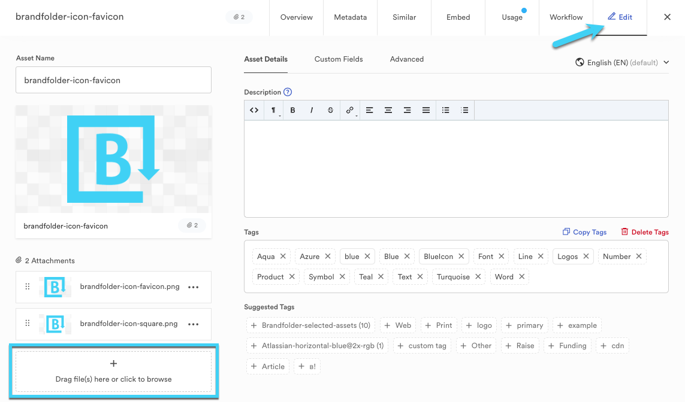The width and height of the screenshot is (685, 402).
Task: Open options for brandfolder-icon-favicon.png attachment
Action: click(x=194, y=287)
